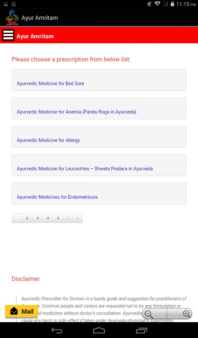Image resolution: width=198 pixels, height=338 pixels.
Task: Tap the image notification icon in status bar
Action: tap(6, 4)
